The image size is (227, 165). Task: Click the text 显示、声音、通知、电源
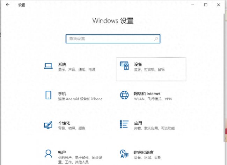point(77,69)
